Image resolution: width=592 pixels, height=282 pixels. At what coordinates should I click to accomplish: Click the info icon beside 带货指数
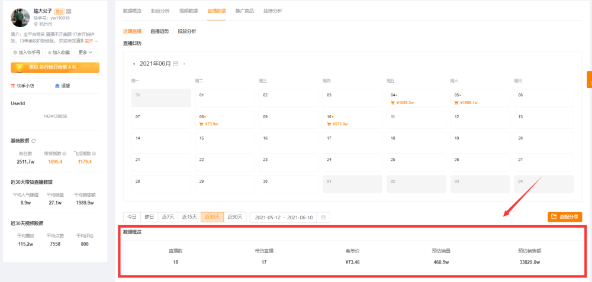tap(65, 154)
